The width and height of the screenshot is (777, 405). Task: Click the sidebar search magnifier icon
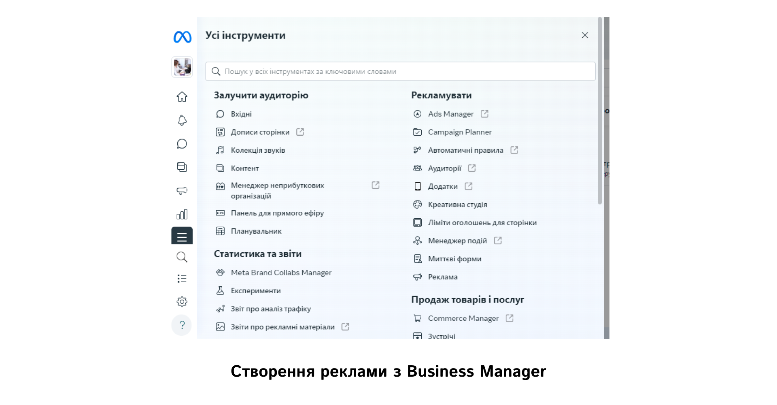[x=182, y=257]
